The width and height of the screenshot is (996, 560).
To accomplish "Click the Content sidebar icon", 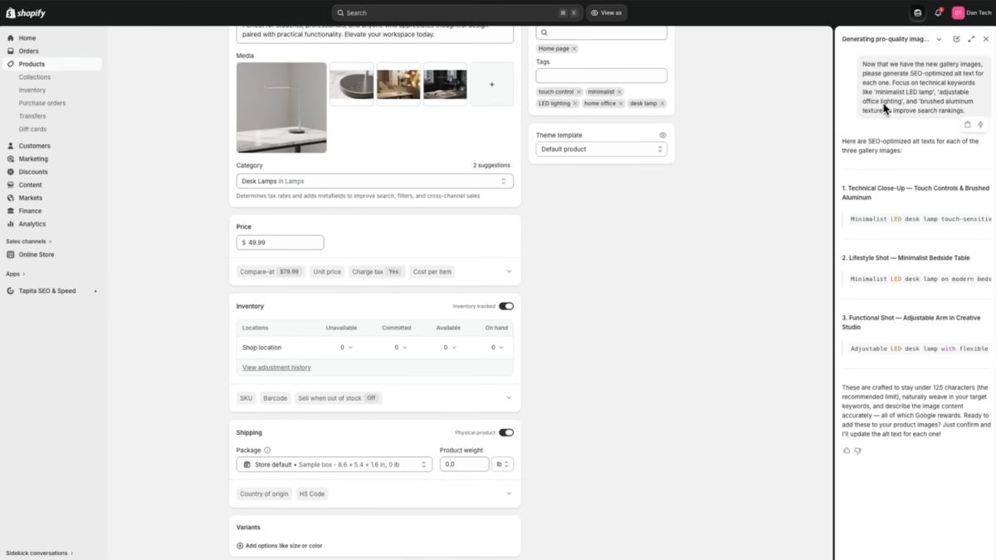I will coord(11,185).
